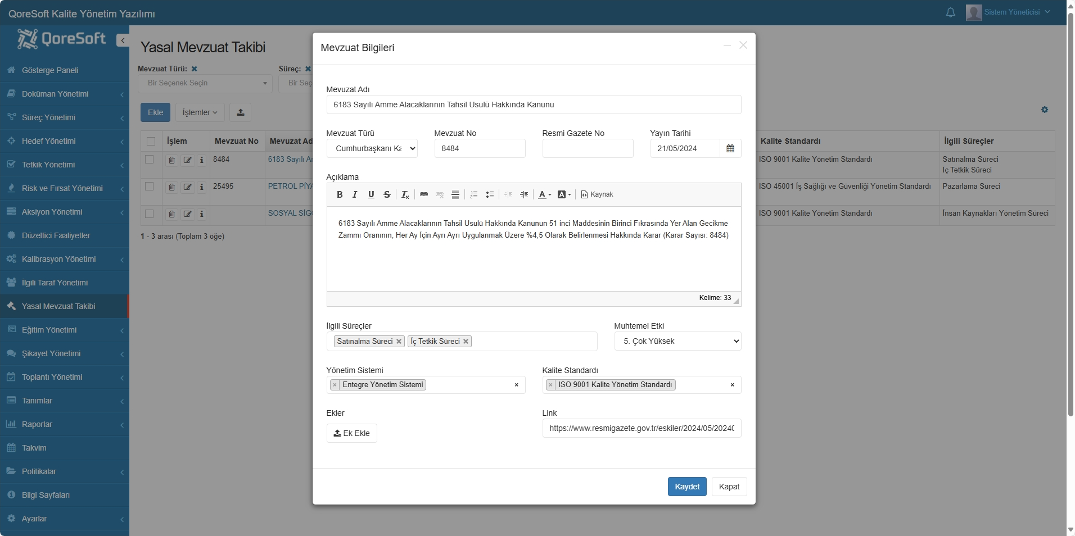Toggle bold formatting in the Açıklama editor

[x=340, y=194]
